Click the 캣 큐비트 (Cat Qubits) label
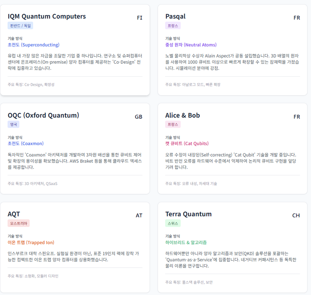 point(187,144)
